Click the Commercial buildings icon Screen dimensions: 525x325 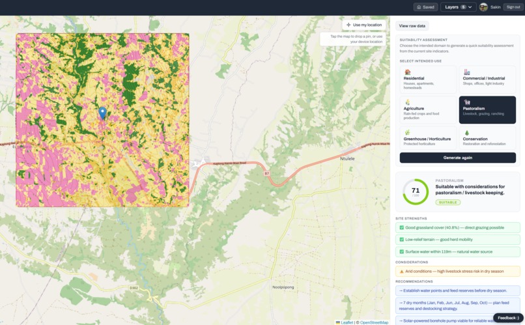(x=467, y=72)
